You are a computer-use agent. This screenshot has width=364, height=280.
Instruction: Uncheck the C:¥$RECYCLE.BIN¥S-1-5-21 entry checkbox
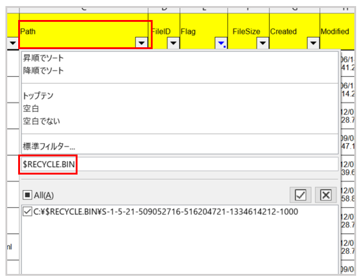point(27,212)
